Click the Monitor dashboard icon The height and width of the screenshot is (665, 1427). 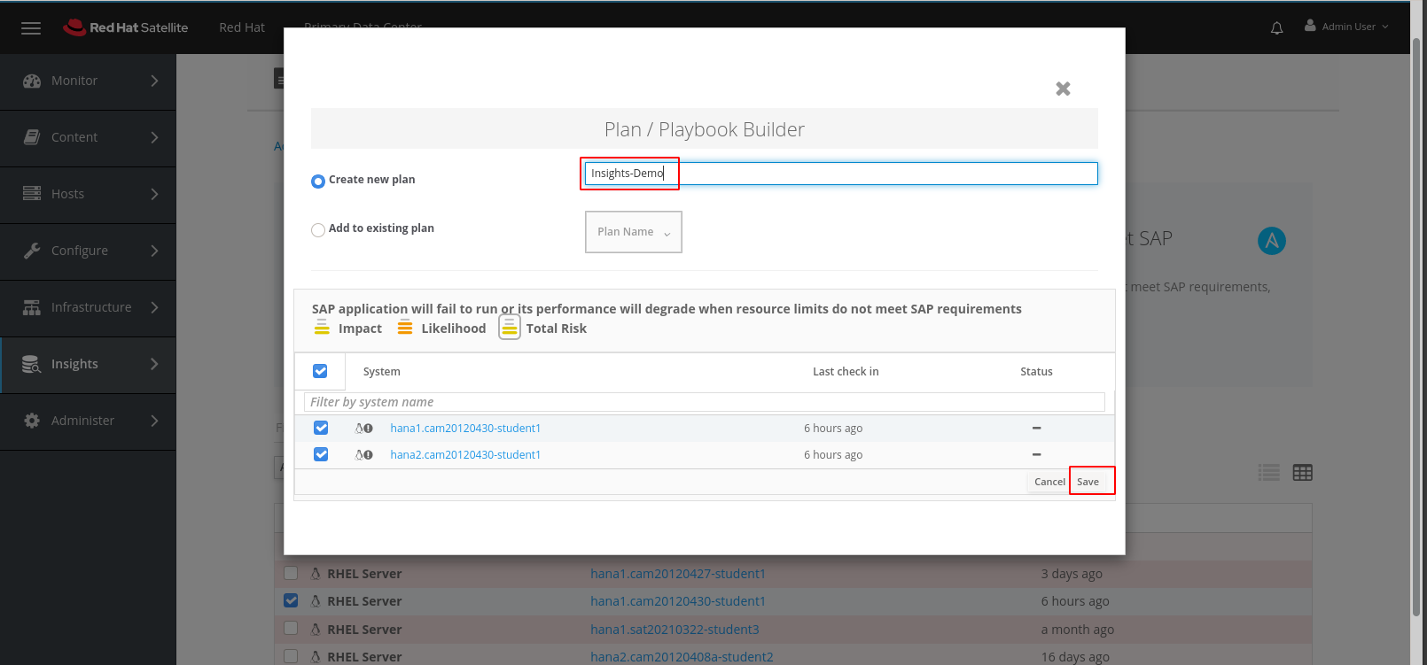(x=32, y=81)
